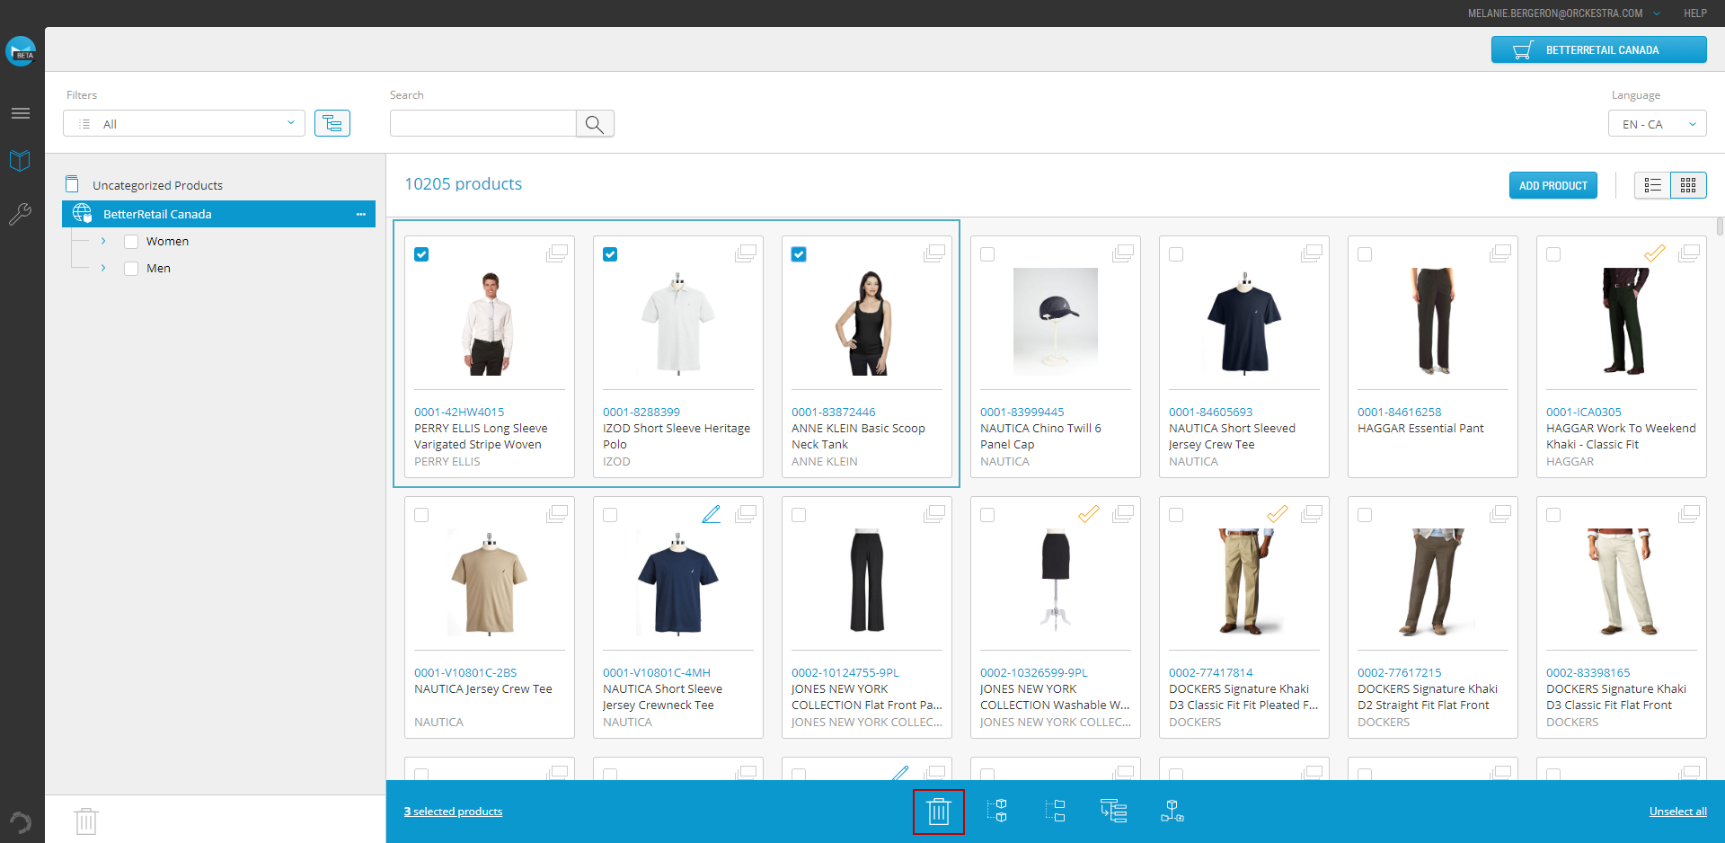
Task: Click the wrench tools icon in sidebar
Action: click(x=20, y=214)
